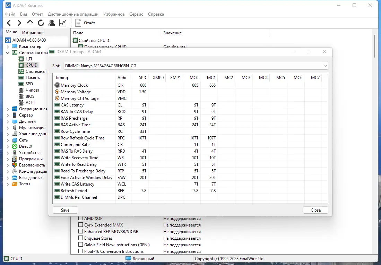Expand the Сеть tree node
This screenshot has height=265, width=381.
8,140
